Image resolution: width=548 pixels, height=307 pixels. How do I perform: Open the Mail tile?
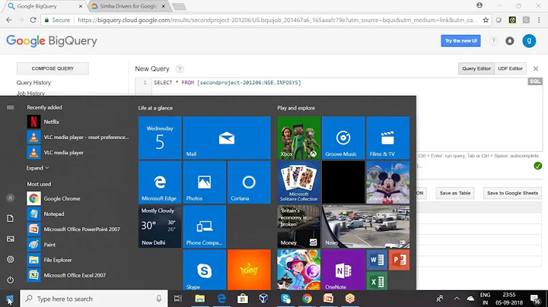pos(227,138)
